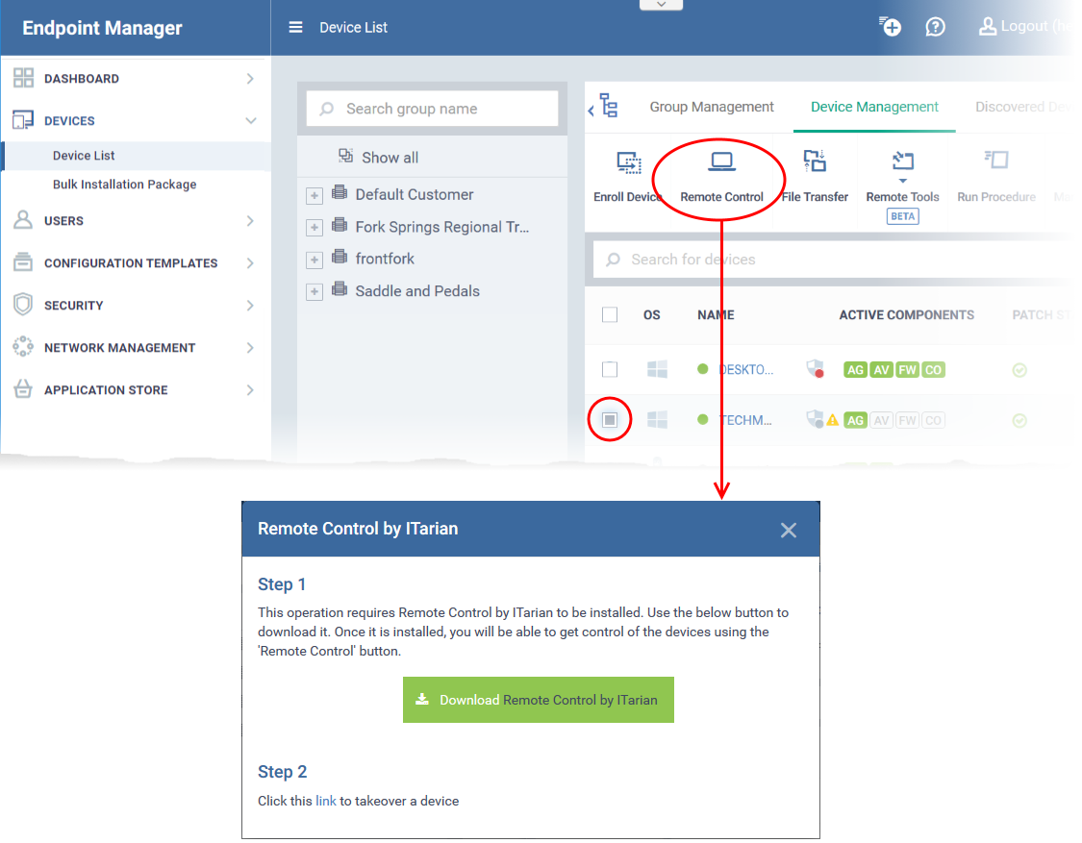Uncheck the TECHM device checkbox
This screenshot has height=843, width=1082.
(x=610, y=419)
